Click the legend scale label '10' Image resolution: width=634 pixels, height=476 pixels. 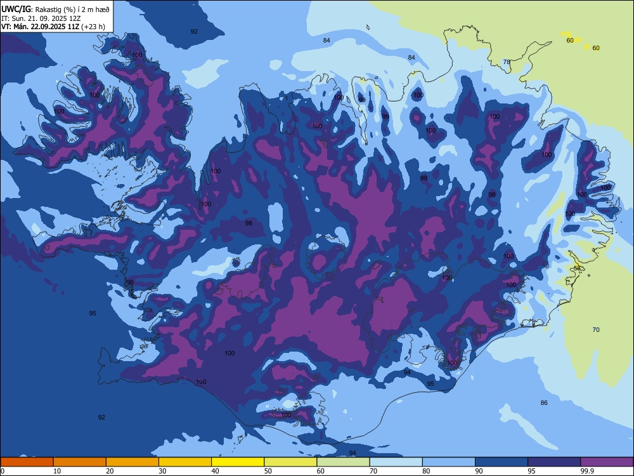point(57,471)
